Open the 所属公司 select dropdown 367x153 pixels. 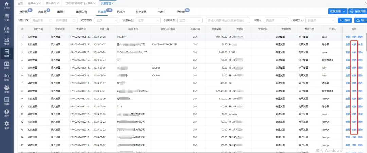point(321,20)
